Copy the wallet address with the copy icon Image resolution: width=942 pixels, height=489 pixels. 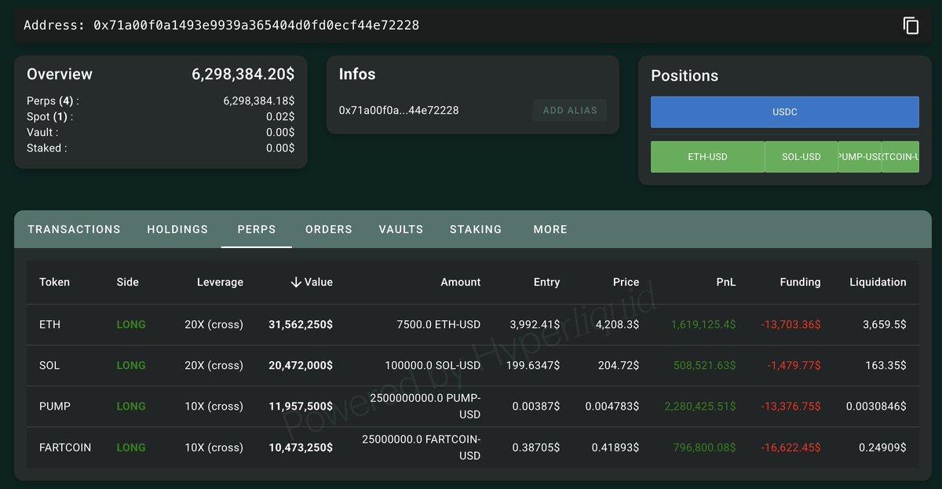[911, 26]
